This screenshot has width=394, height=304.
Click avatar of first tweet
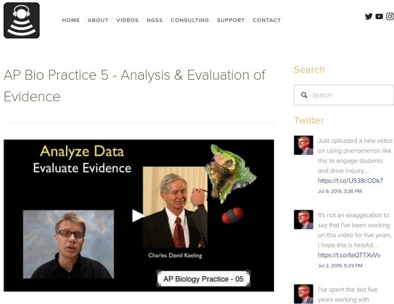(303, 145)
